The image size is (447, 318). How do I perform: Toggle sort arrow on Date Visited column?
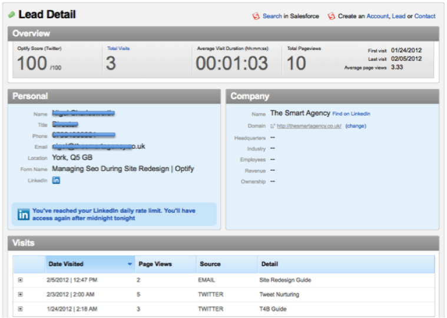pyautogui.click(x=130, y=264)
